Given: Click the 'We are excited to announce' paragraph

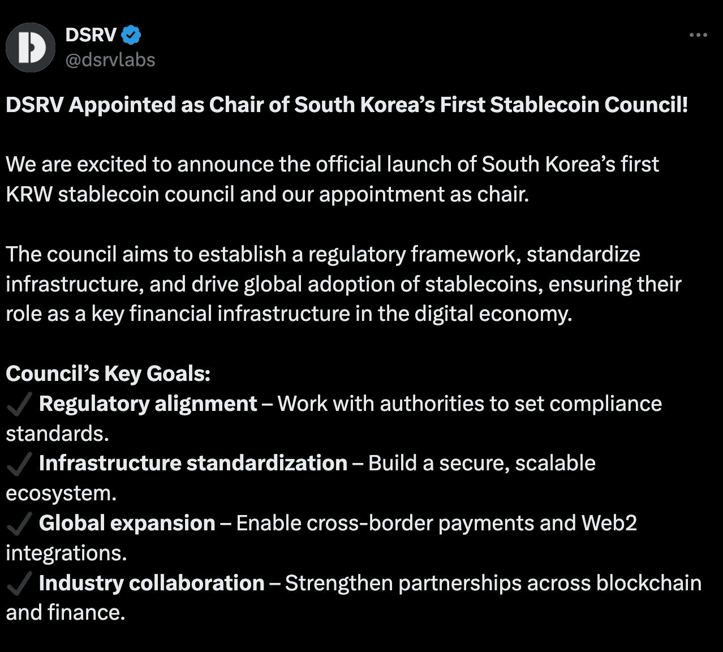Looking at the screenshot, I should coord(333,179).
